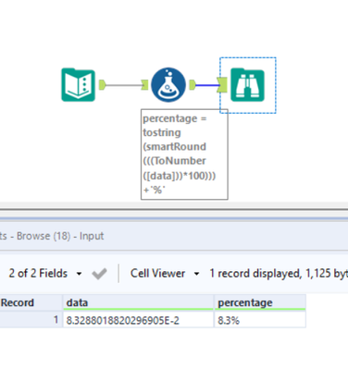The image size is (348, 370).
Task: Click the Record column header
Action: (31, 302)
